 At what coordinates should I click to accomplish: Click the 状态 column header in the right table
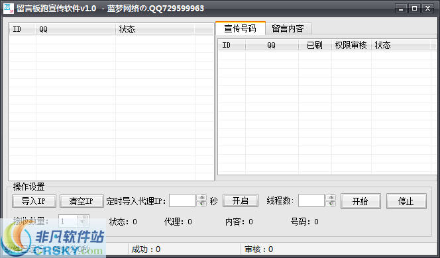pos(401,45)
